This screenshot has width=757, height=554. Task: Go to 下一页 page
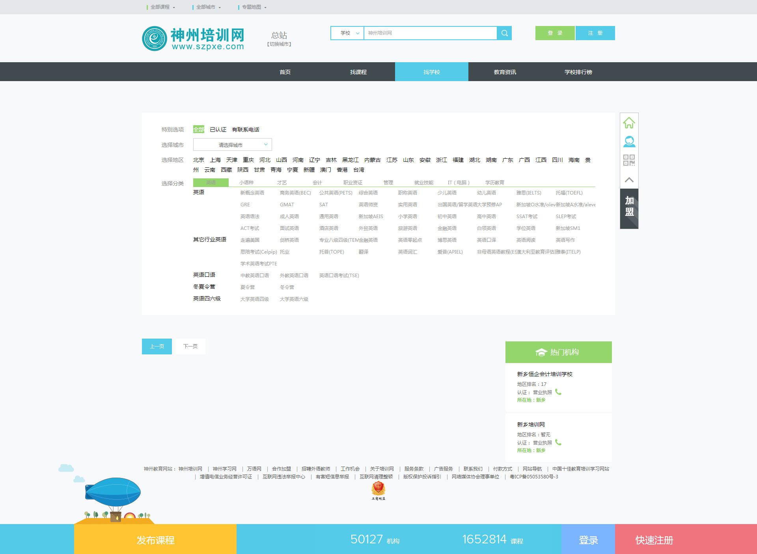190,346
